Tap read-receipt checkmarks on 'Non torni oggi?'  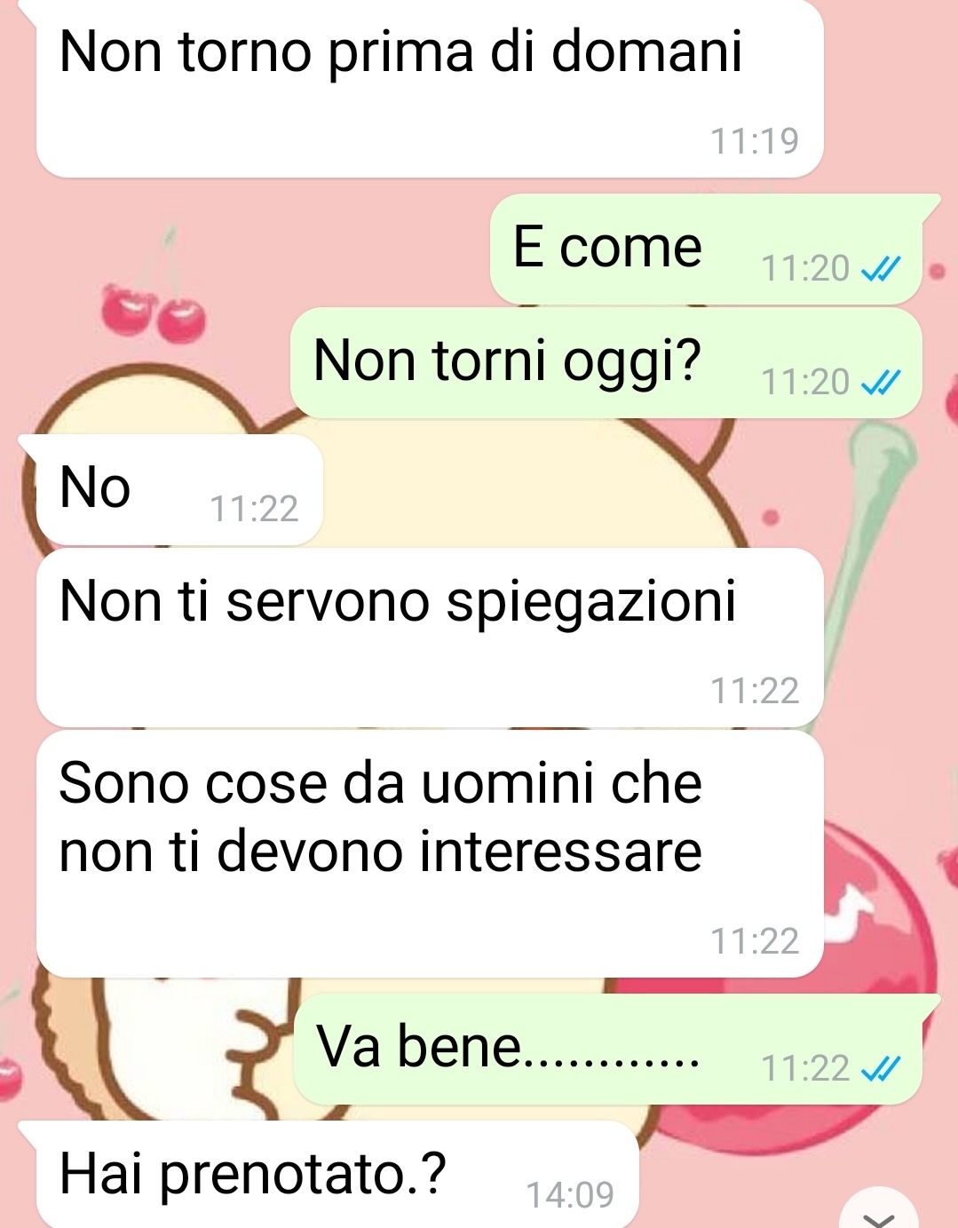tap(881, 382)
